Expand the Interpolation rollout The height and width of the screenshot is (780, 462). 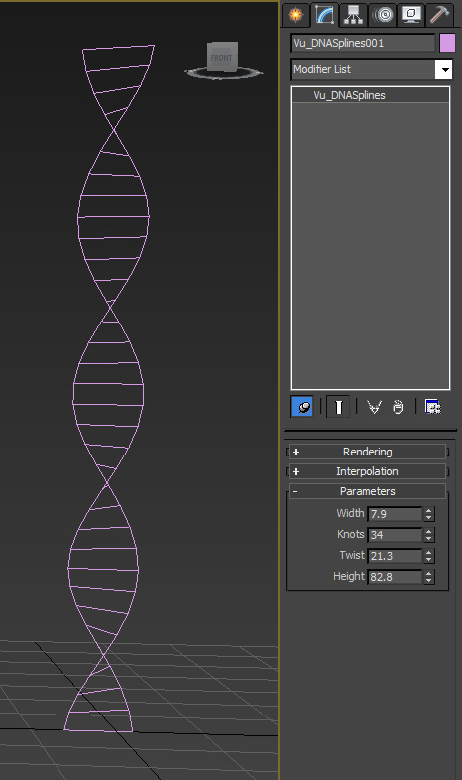coord(367,471)
